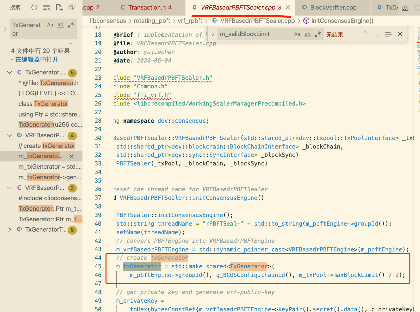Toggle find in selection
Image resolution: width=420 pixels, height=312 pixels.
coord(389,34)
